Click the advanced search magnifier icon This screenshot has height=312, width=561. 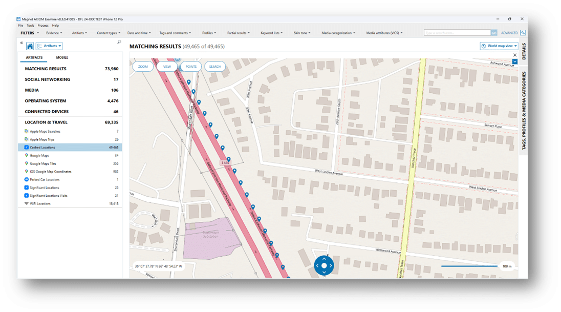coord(522,32)
